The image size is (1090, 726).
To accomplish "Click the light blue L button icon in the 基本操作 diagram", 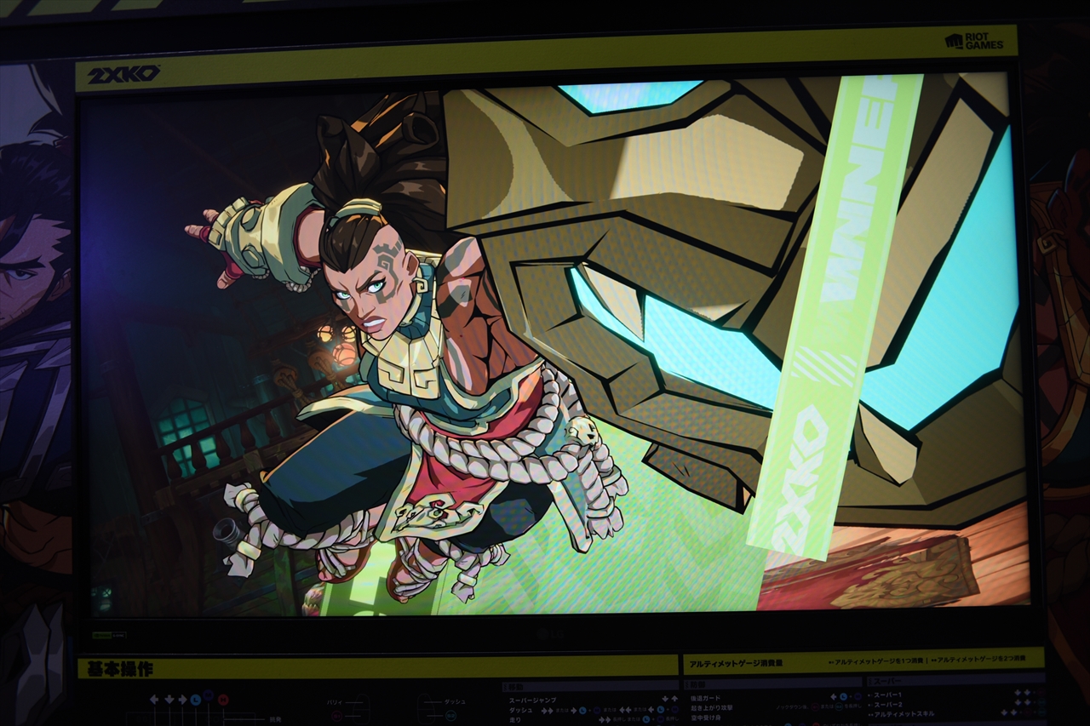I will pyautogui.click(x=196, y=700).
